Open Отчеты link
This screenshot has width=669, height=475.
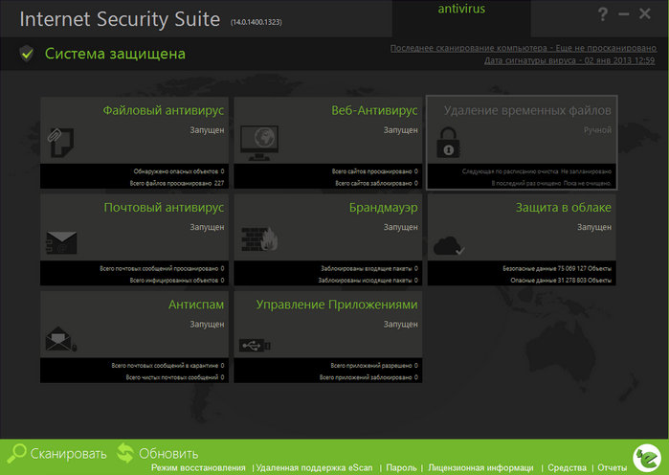pos(612,468)
